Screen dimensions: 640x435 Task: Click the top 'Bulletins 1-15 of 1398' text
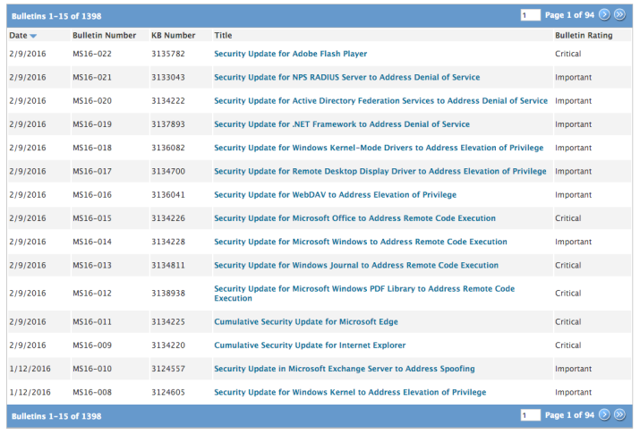tap(56, 16)
